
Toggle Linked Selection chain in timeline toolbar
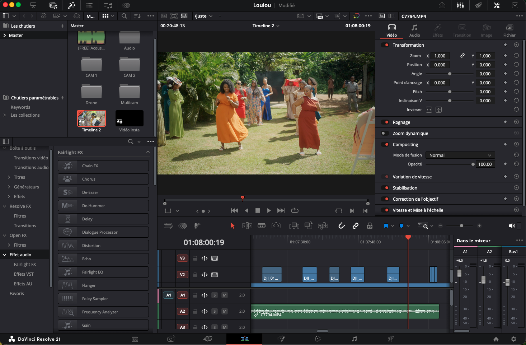click(356, 225)
